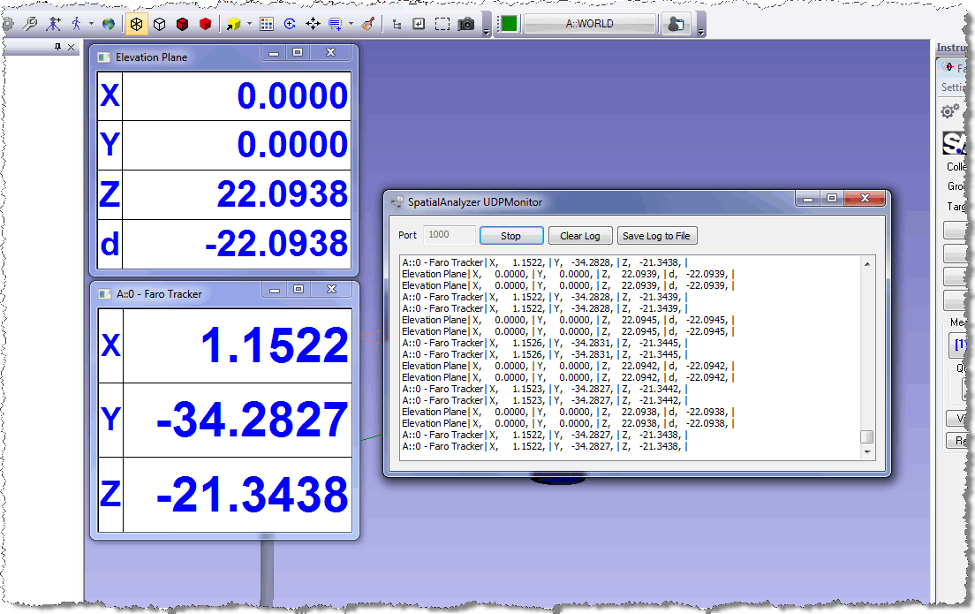The width and height of the screenshot is (975, 614).
Task: Maximize the Elevation Plane watch window
Action: tap(298, 53)
